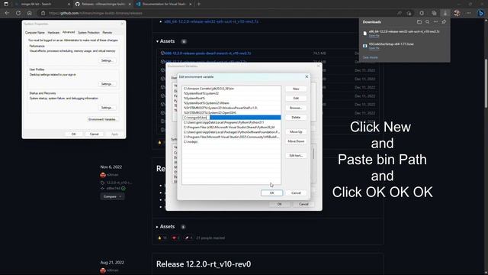Screen dimensions: 488x275
Task: Click See more in Downloads panel
Action: [370, 57]
